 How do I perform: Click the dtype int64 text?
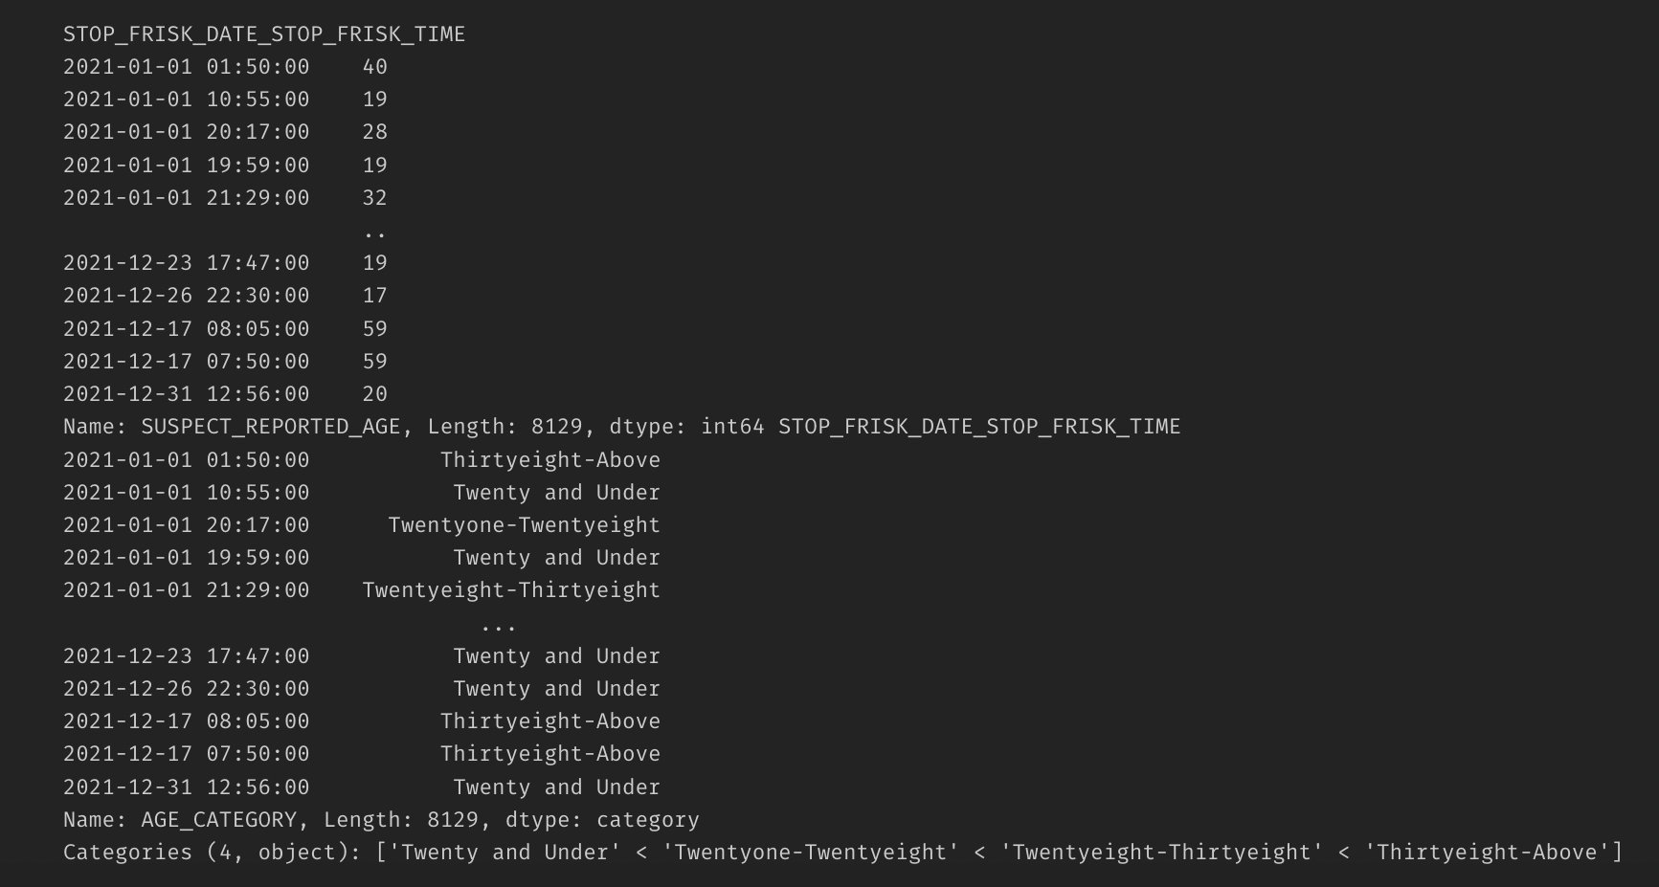[x=685, y=427]
